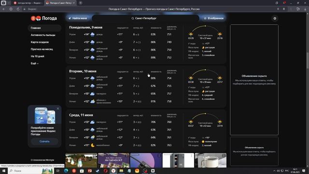Open the Yandex Browser taskbar icon
The width and height of the screenshot is (309, 174).
coord(113,171)
